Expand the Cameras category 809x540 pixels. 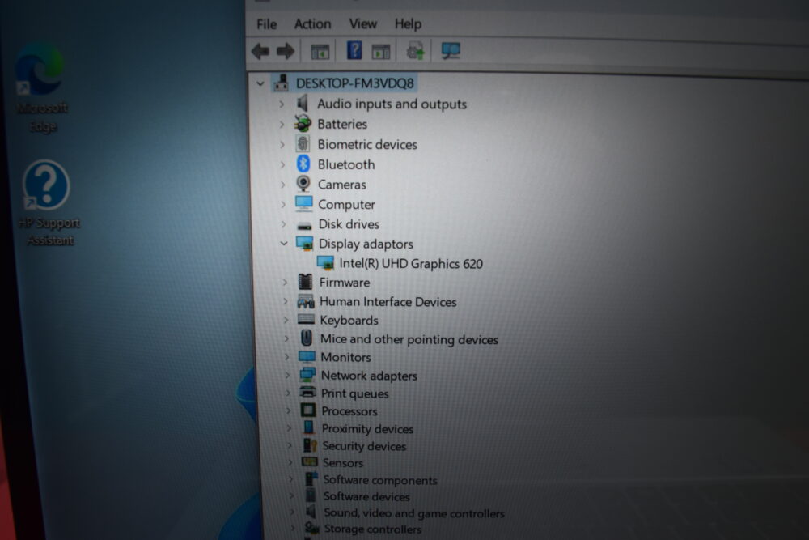pos(282,185)
